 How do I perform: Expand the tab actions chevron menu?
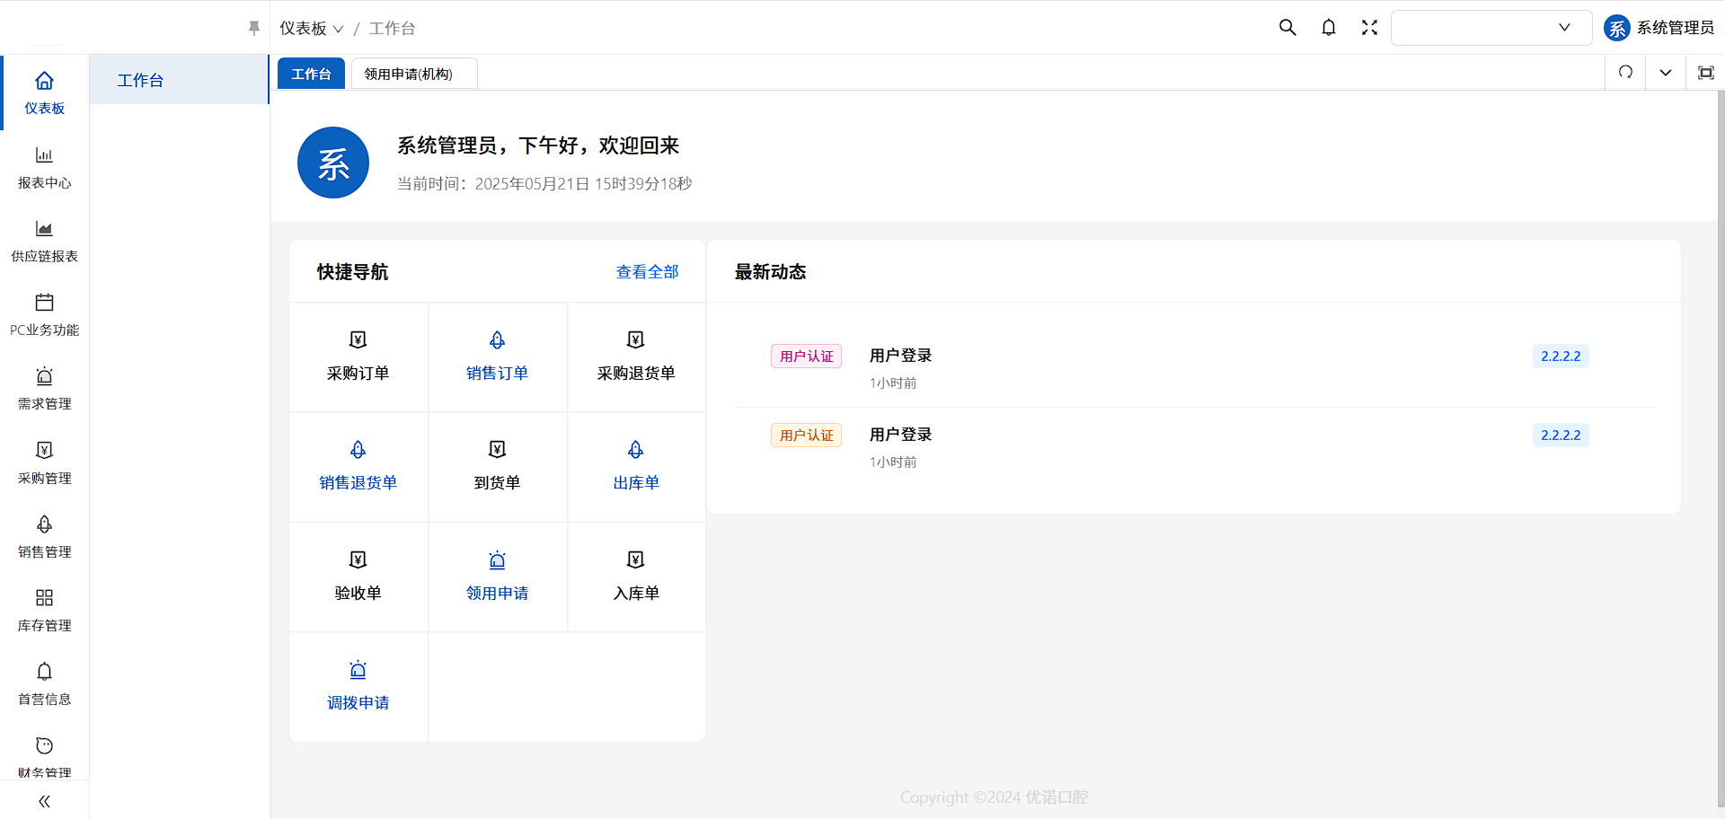click(1665, 73)
